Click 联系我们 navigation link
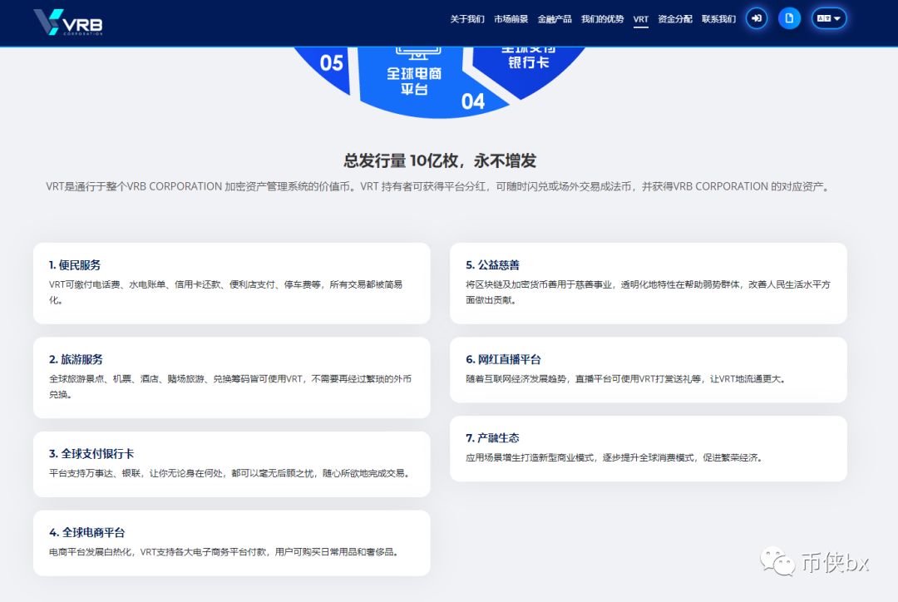898x602 pixels. tap(718, 19)
